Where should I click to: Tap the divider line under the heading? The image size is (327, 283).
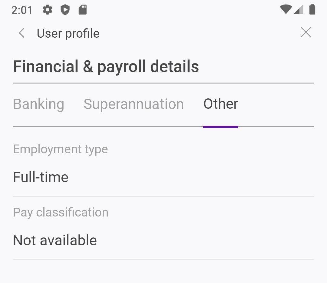(163, 83)
